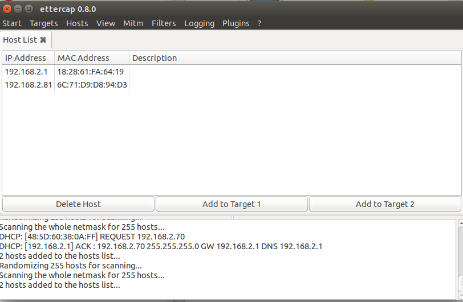Open the Hosts menu
The image size is (463, 302).
click(77, 23)
